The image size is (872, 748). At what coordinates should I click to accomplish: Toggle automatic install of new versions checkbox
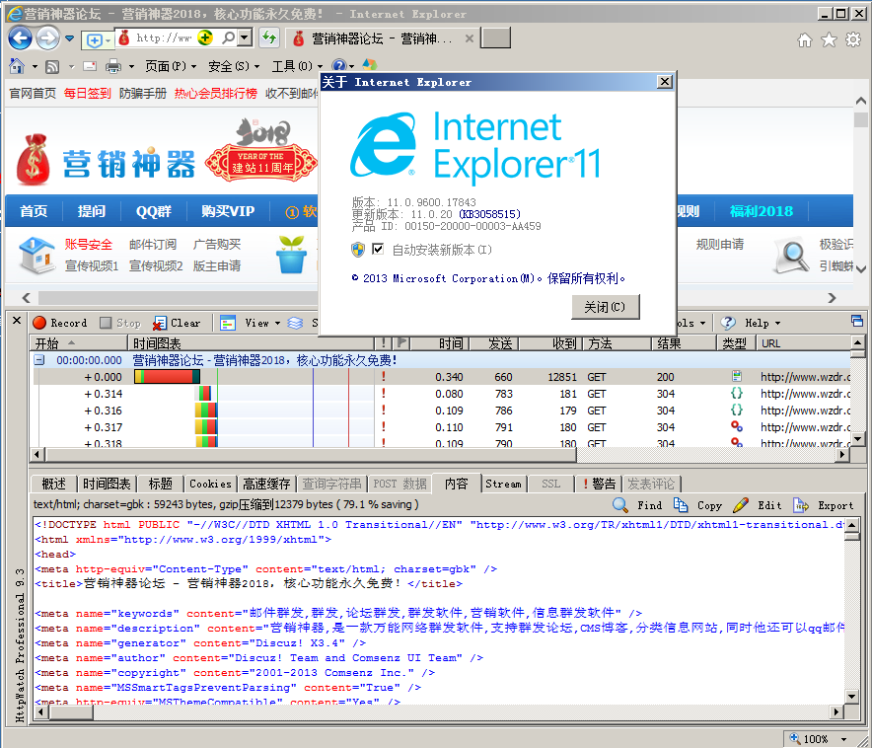(378, 250)
